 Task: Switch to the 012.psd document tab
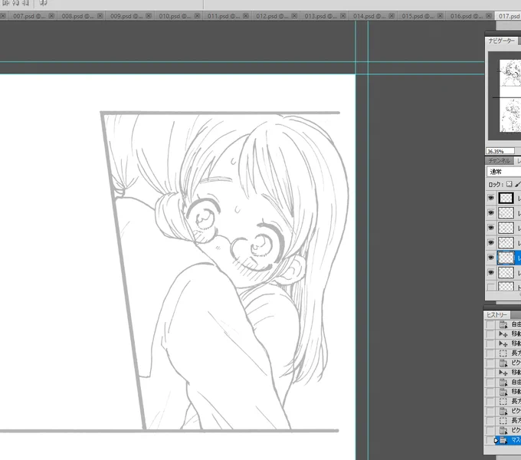[x=275, y=16]
